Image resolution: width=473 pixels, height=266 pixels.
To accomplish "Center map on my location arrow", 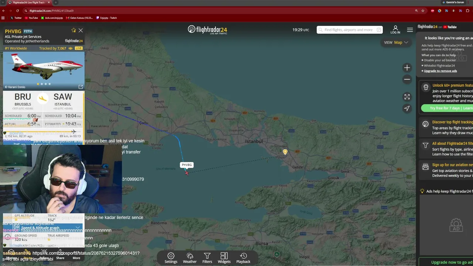I will [407, 108].
